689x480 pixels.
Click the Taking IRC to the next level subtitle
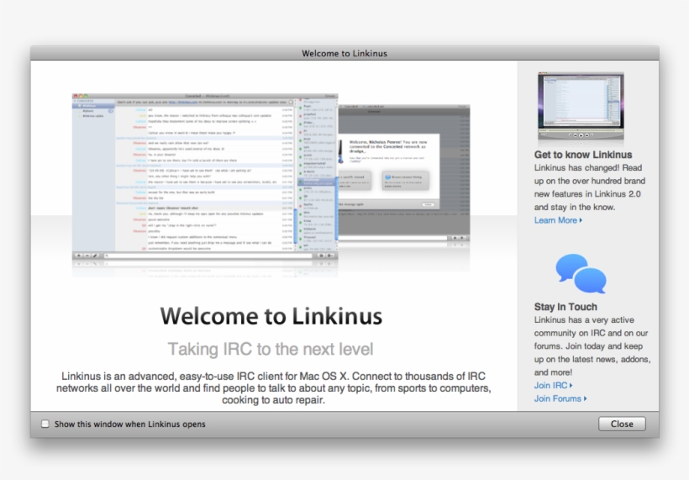(271, 349)
